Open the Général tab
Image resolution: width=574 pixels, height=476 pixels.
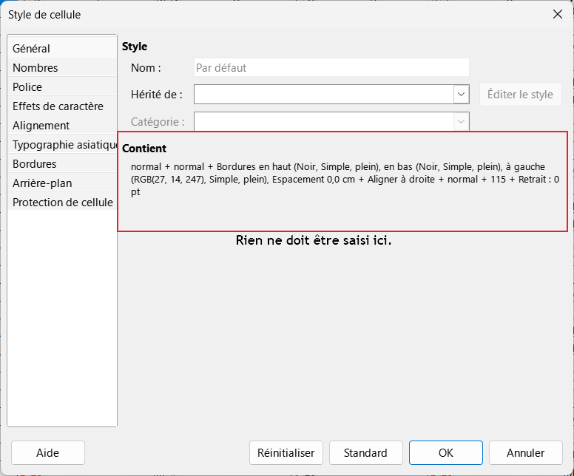point(32,49)
